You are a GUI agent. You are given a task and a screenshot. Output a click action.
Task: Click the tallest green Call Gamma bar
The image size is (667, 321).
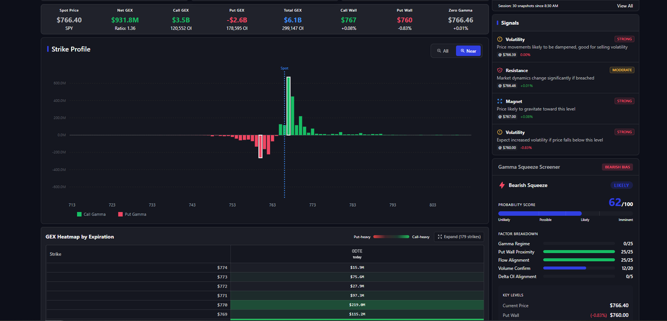pos(288,106)
